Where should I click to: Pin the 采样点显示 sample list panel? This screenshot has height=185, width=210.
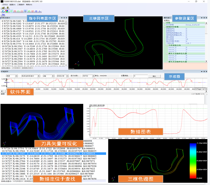coord(64,17)
